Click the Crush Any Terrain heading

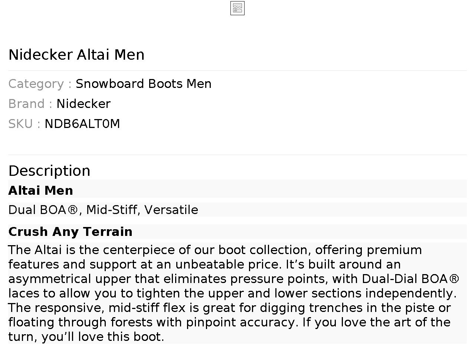pyautogui.click(x=70, y=232)
